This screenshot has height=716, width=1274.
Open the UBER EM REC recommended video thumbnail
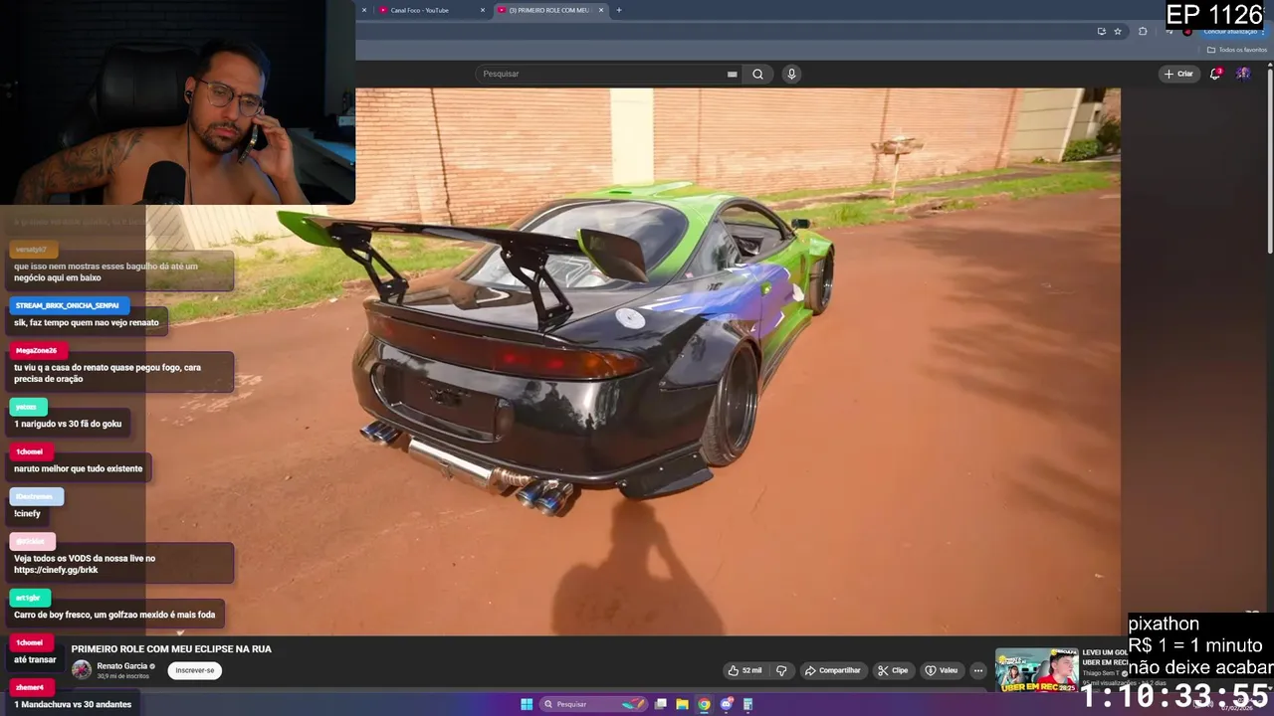pos(1036,670)
